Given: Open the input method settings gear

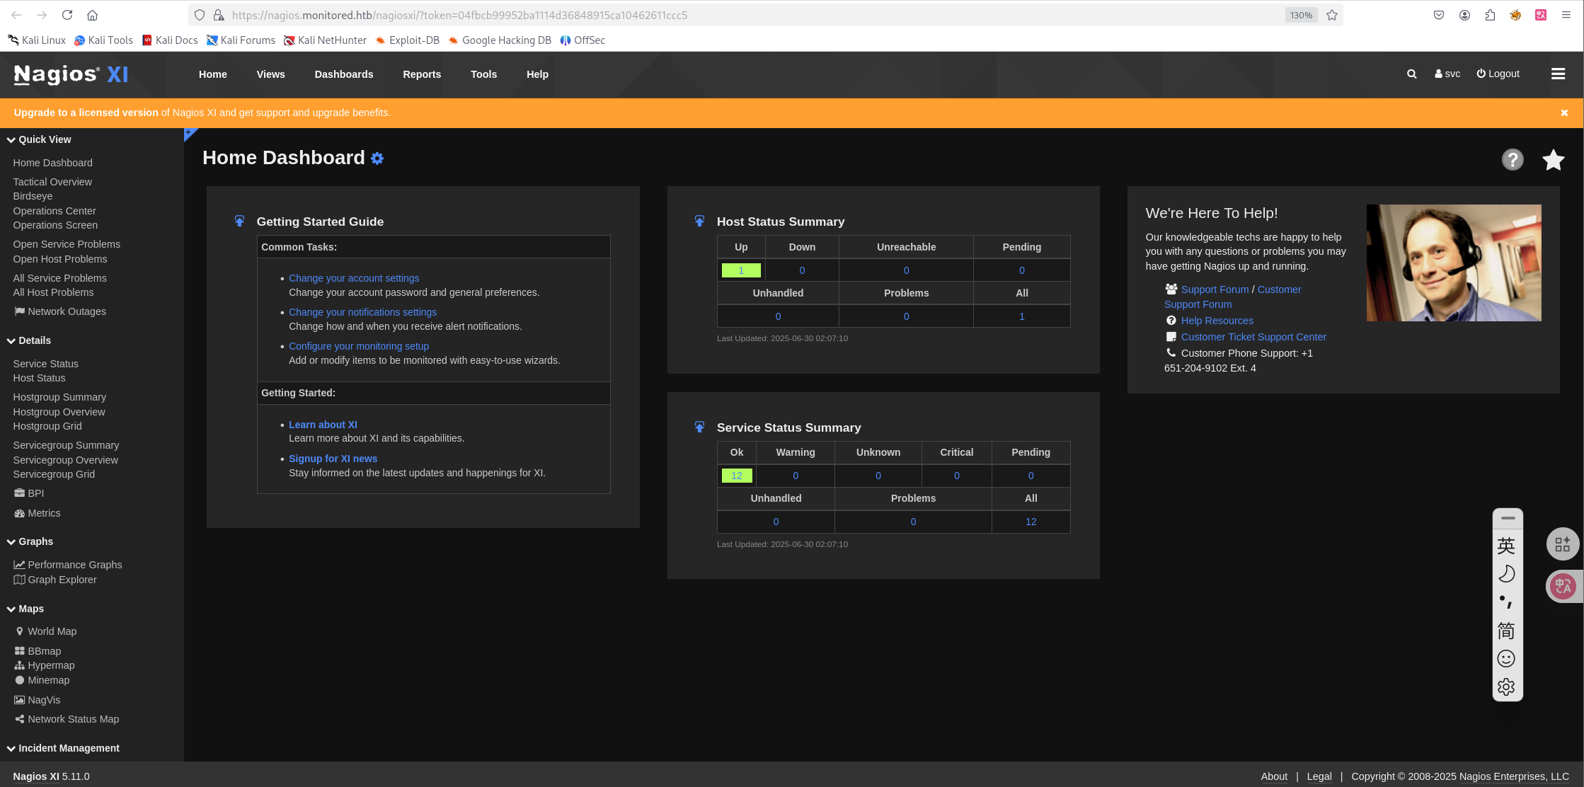Looking at the screenshot, I should click(x=1506, y=687).
